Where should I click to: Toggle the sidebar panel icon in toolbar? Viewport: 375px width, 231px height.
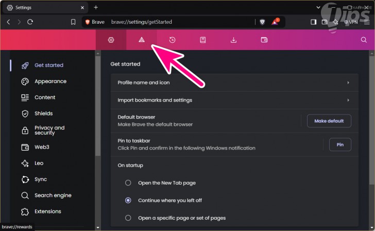313,22
